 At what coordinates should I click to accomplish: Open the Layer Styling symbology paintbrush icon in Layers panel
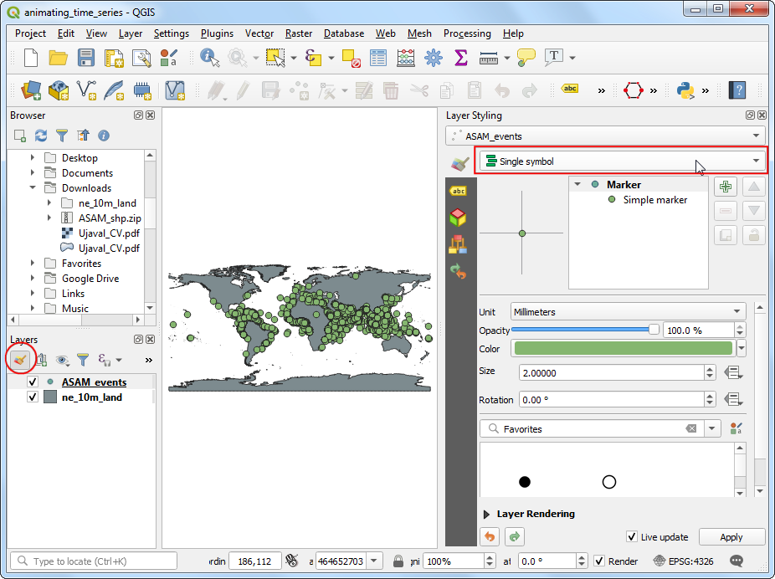21,359
